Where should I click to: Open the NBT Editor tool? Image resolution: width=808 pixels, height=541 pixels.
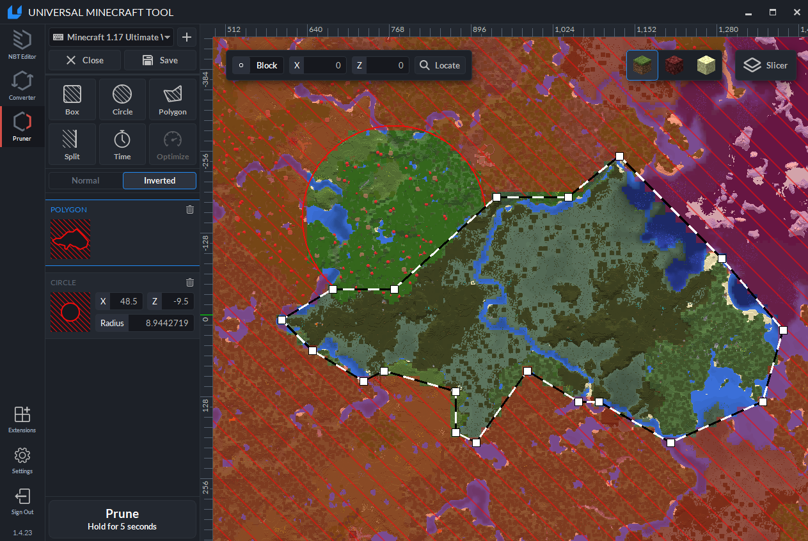pos(22,45)
